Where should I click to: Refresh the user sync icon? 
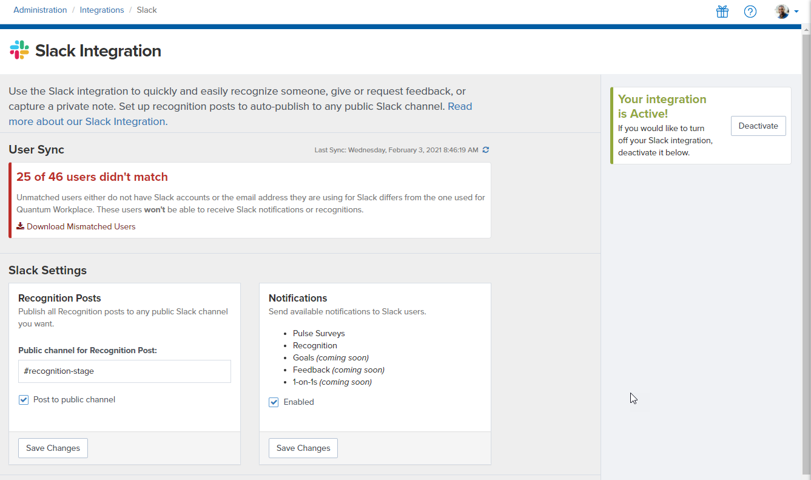click(486, 150)
